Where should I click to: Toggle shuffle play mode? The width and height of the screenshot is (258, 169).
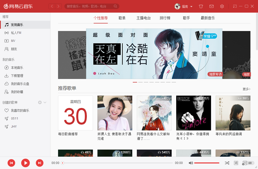(x=227, y=163)
